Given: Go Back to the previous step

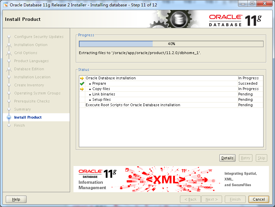Looking at the screenshot, I should [190, 199].
